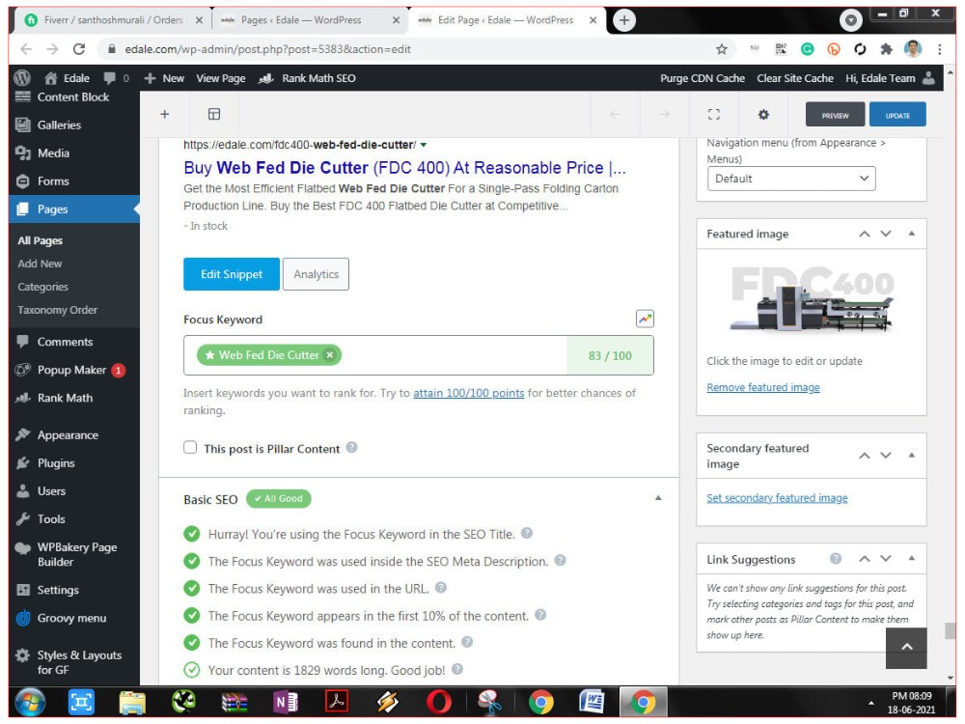Click help icon for first 10% content check
Screen dimensions: 965x724
pyautogui.click(x=540, y=614)
